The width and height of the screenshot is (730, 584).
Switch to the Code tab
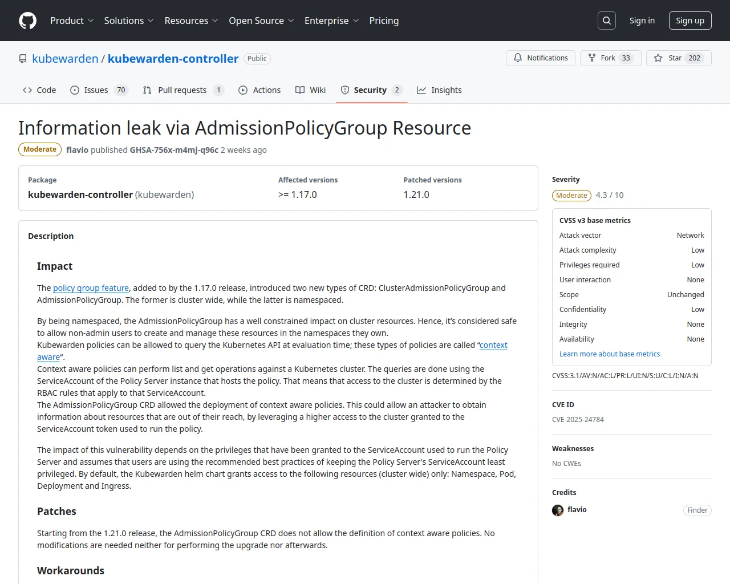point(39,90)
